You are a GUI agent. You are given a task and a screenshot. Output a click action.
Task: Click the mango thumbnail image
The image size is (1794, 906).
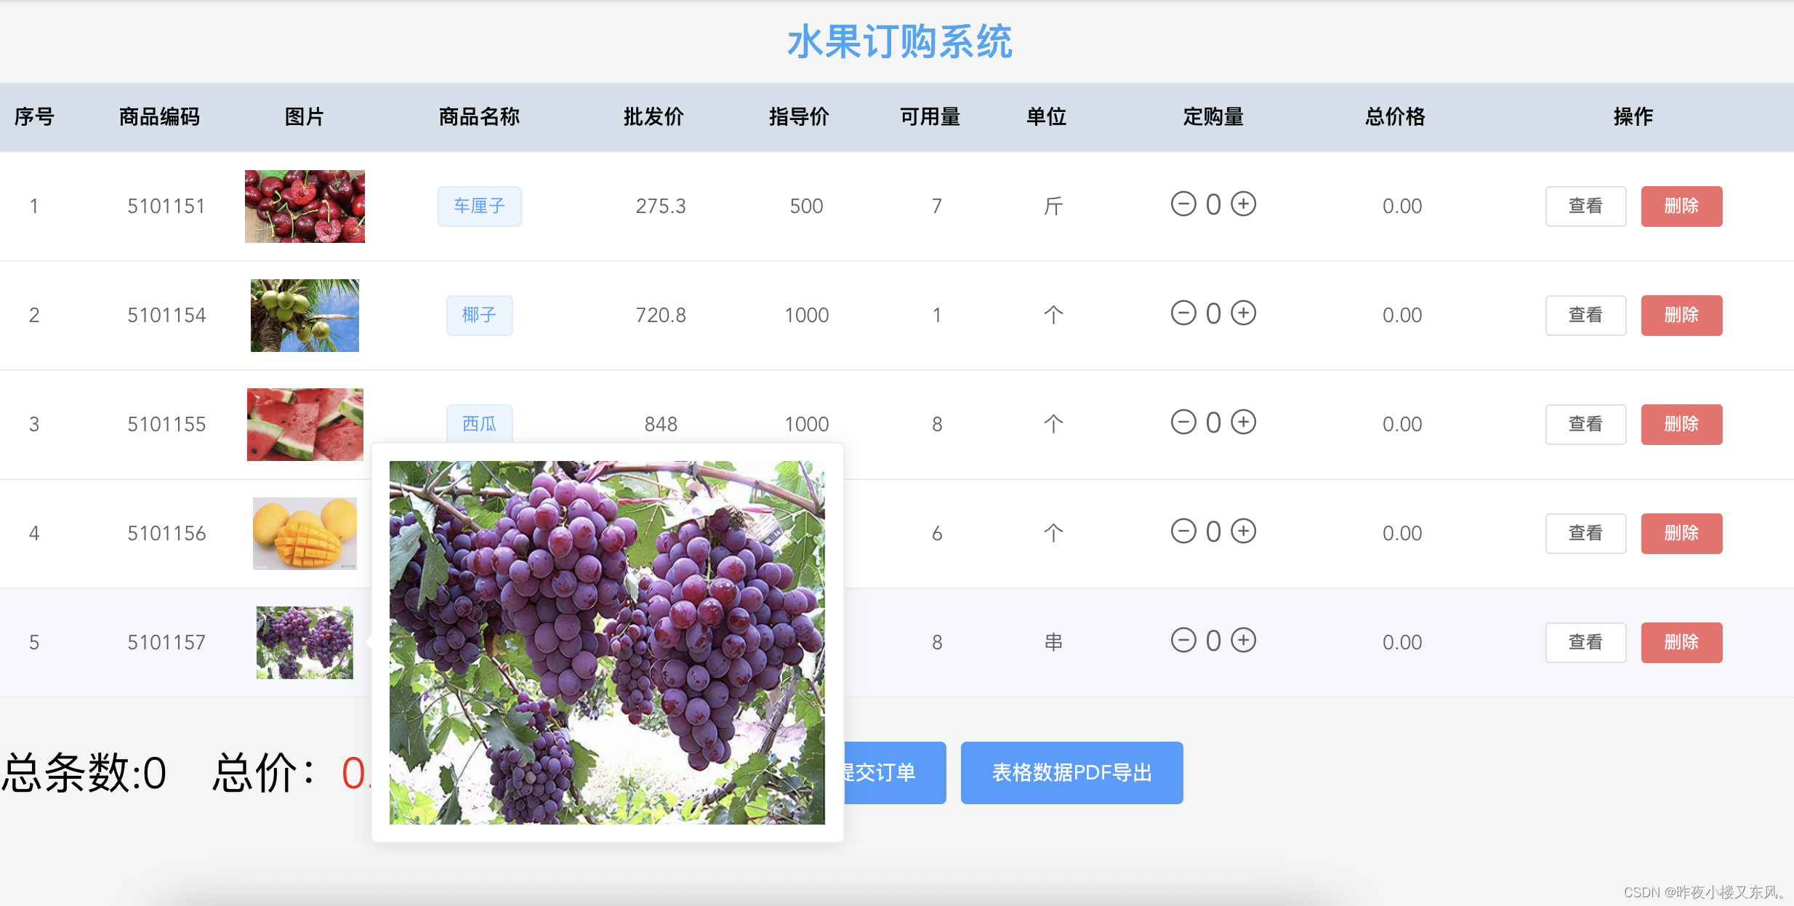tap(305, 534)
